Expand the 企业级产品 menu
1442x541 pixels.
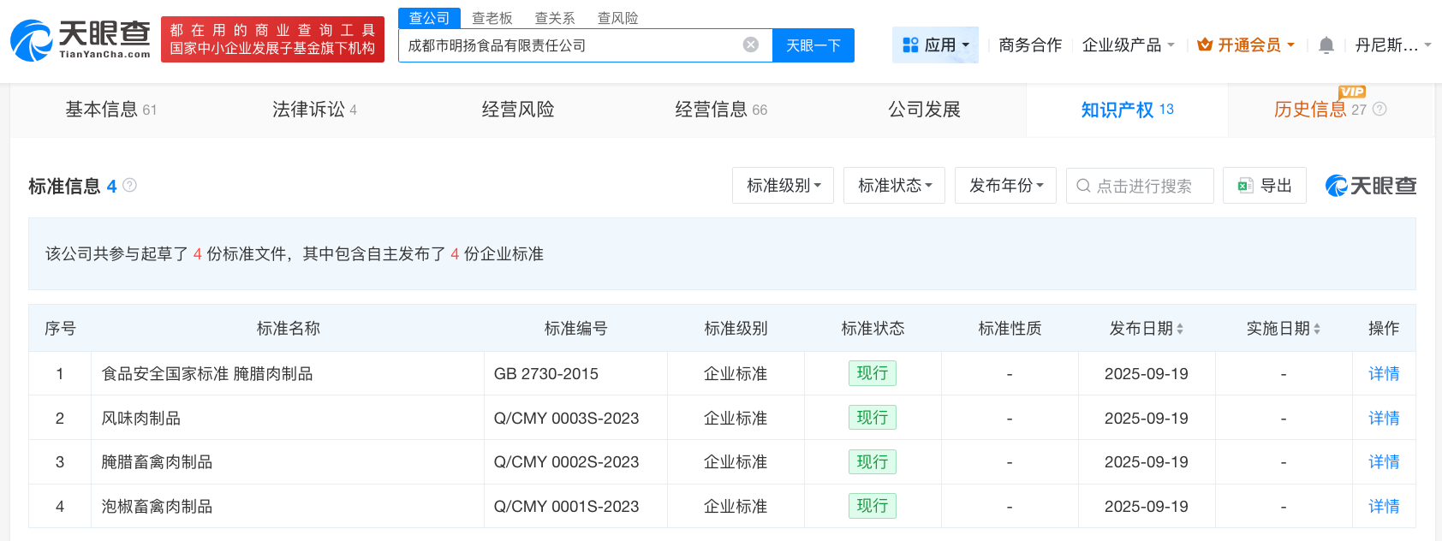[1128, 45]
